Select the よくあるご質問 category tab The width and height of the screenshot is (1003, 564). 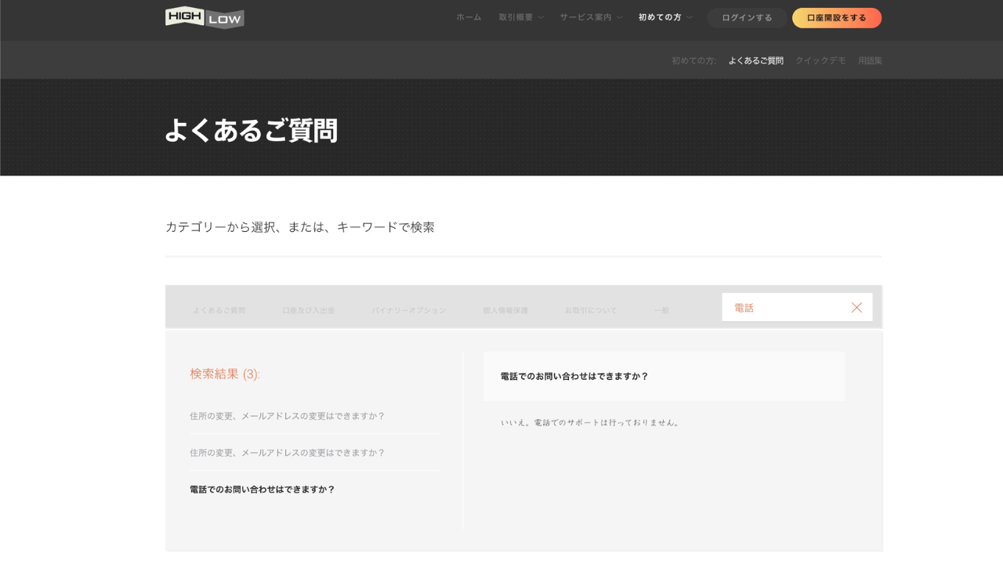(x=219, y=310)
